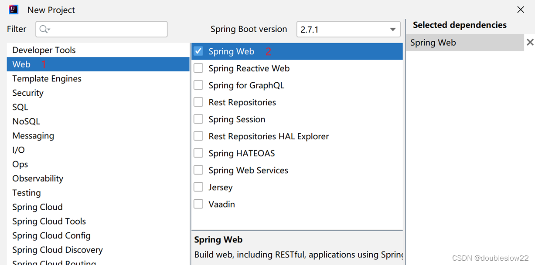Check the Spring Session option
Image resolution: width=535 pixels, height=265 pixels.
[198, 119]
